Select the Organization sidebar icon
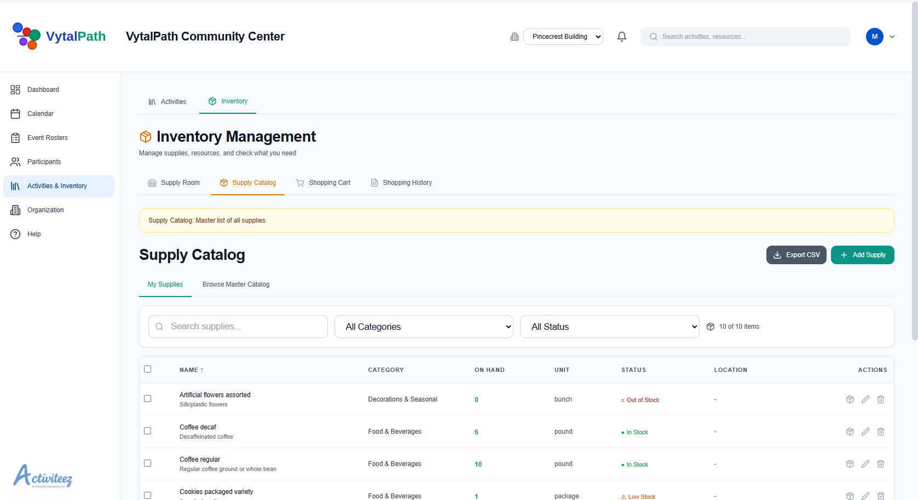918x500 pixels. click(15, 210)
